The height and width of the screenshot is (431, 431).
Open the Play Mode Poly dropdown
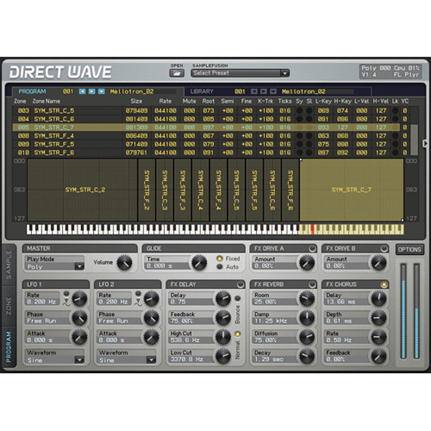coord(55,267)
